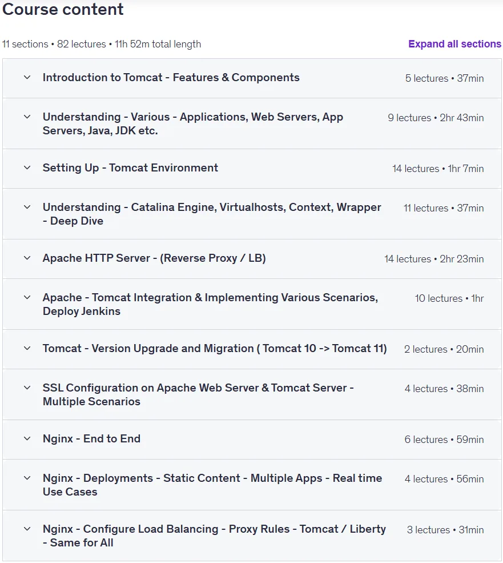Open Setting Up - Tomcat Environment title
This screenshot has width=503, height=563.
(130, 167)
